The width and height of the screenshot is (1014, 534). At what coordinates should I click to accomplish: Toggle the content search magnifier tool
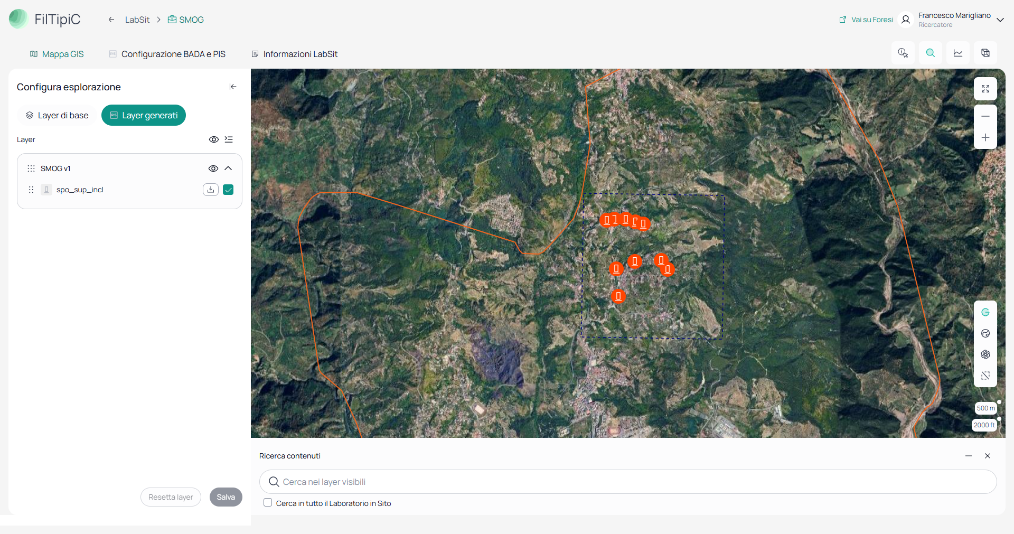pyautogui.click(x=931, y=53)
